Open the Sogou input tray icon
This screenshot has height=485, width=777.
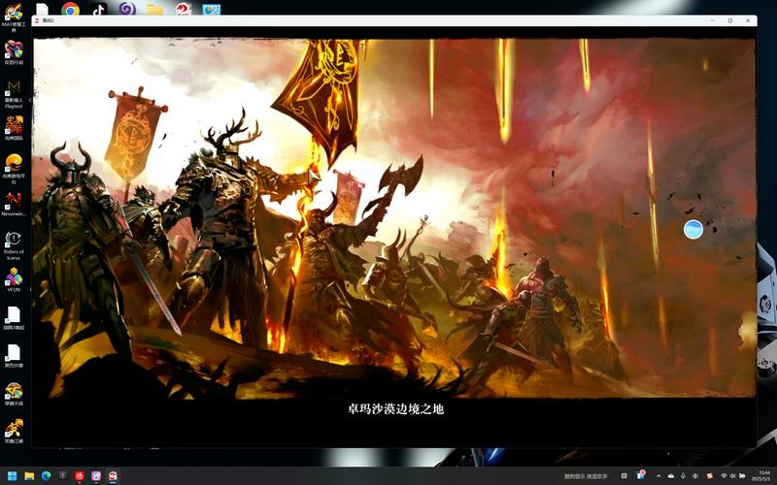point(710,476)
